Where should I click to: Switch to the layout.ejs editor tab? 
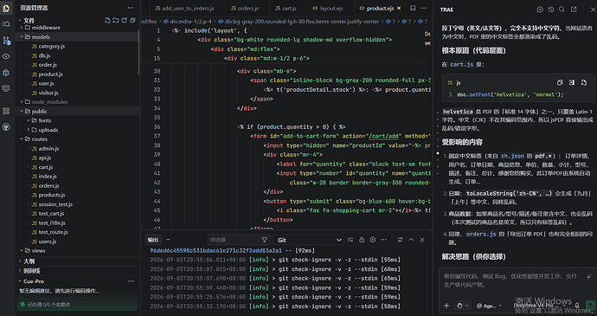tap(327, 8)
